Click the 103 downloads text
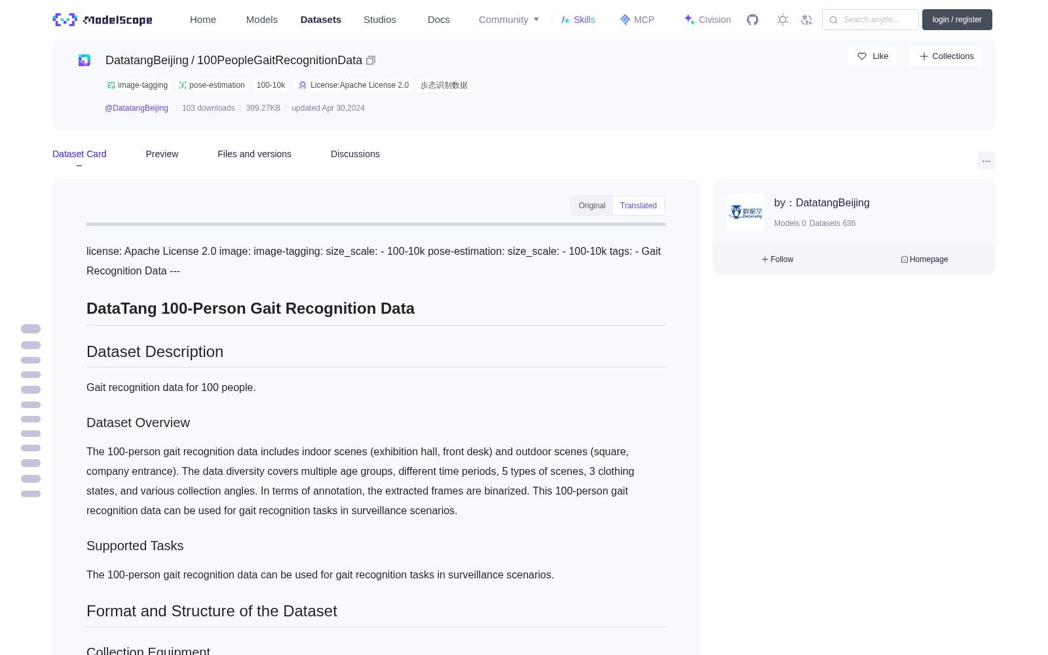Viewport: 1048px width, 655px height. pos(208,108)
